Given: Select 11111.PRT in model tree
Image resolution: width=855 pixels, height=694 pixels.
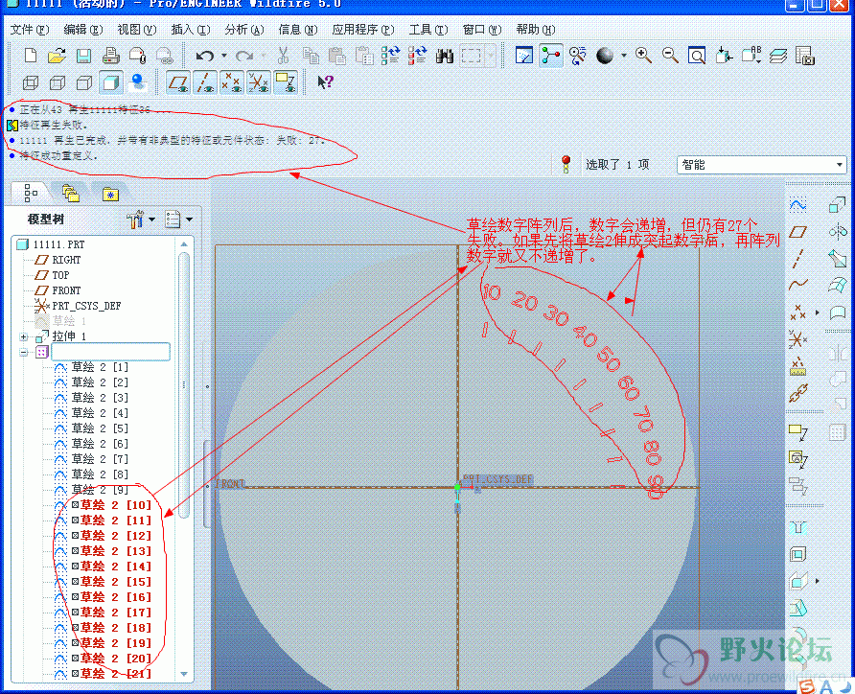Looking at the screenshot, I should pos(58,244).
